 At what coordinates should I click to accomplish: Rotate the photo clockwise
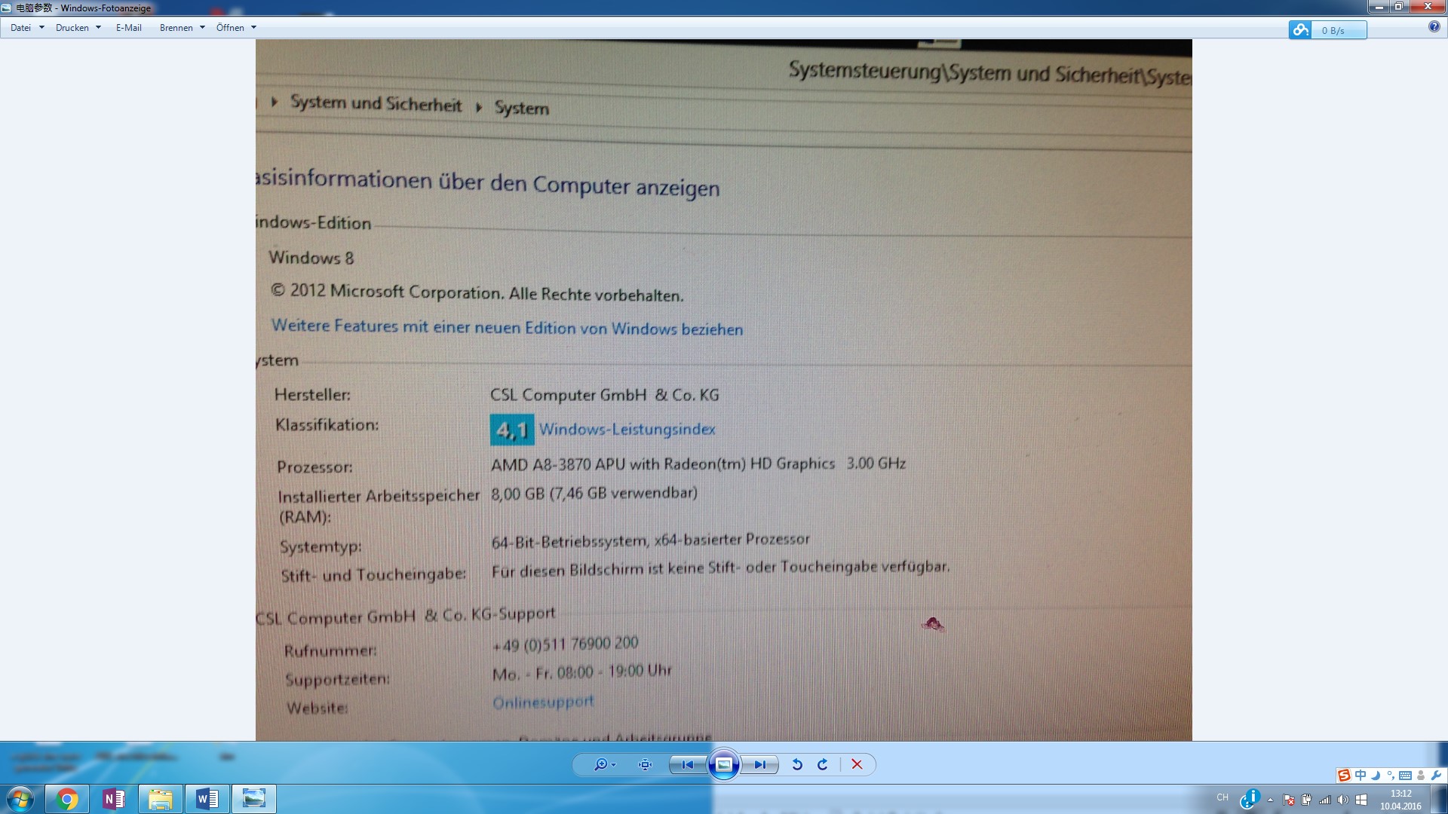[x=823, y=764]
